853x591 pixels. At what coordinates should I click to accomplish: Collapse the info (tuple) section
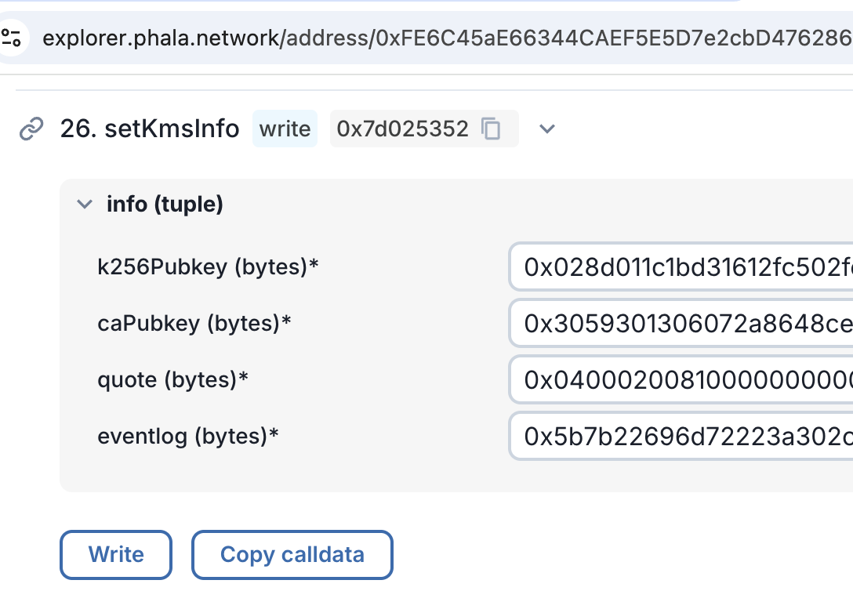(x=84, y=204)
